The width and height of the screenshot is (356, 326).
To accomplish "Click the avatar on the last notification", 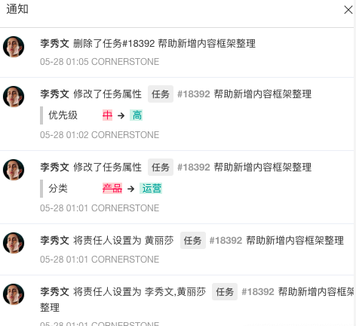I will [14, 294].
